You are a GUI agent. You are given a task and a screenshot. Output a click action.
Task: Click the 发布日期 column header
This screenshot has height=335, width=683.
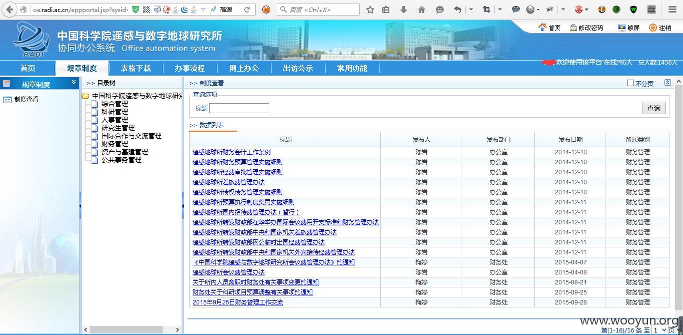click(x=570, y=140)
